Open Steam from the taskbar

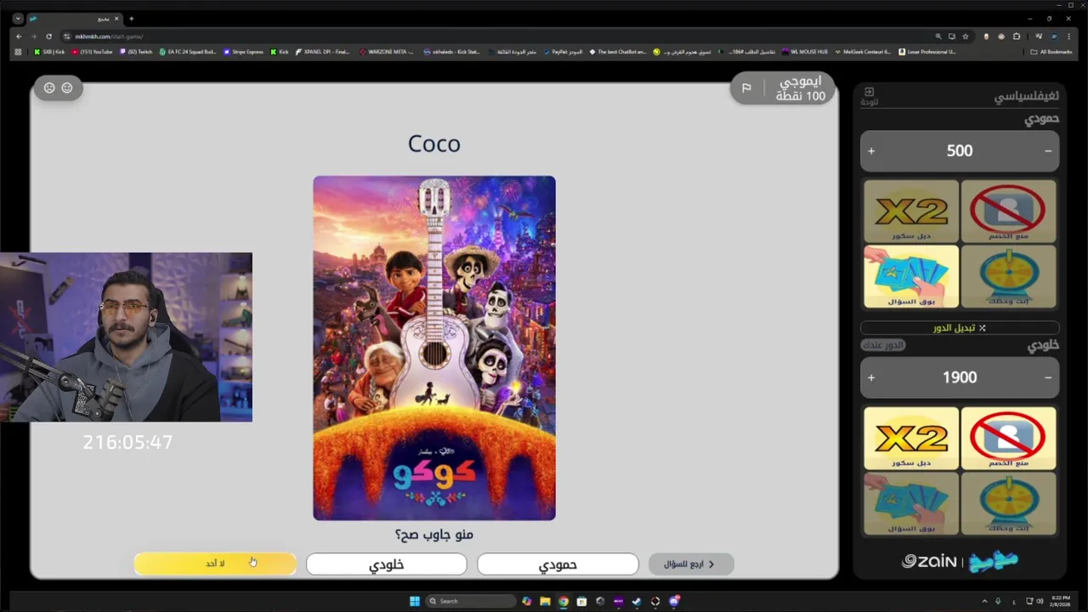click(637, 601)
